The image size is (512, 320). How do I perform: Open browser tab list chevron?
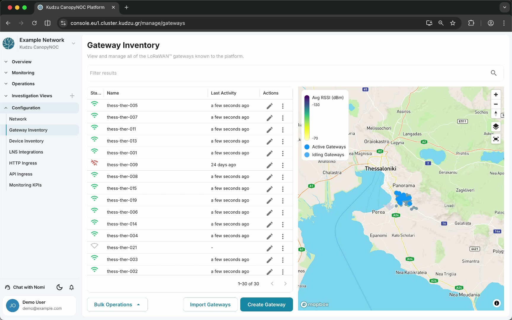(x=504, y=7)
